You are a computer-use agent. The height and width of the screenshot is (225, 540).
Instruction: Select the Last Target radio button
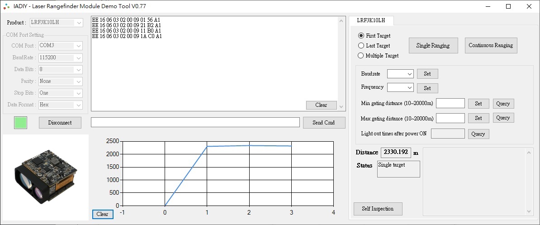point(361,46)
